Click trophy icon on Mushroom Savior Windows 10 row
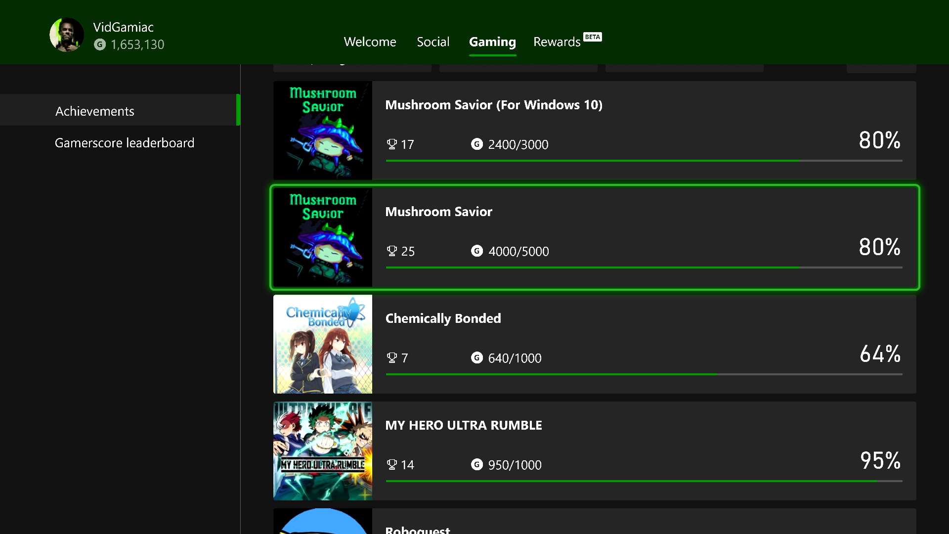The width and height of the screenshot is (949, 534). (391, 144)
